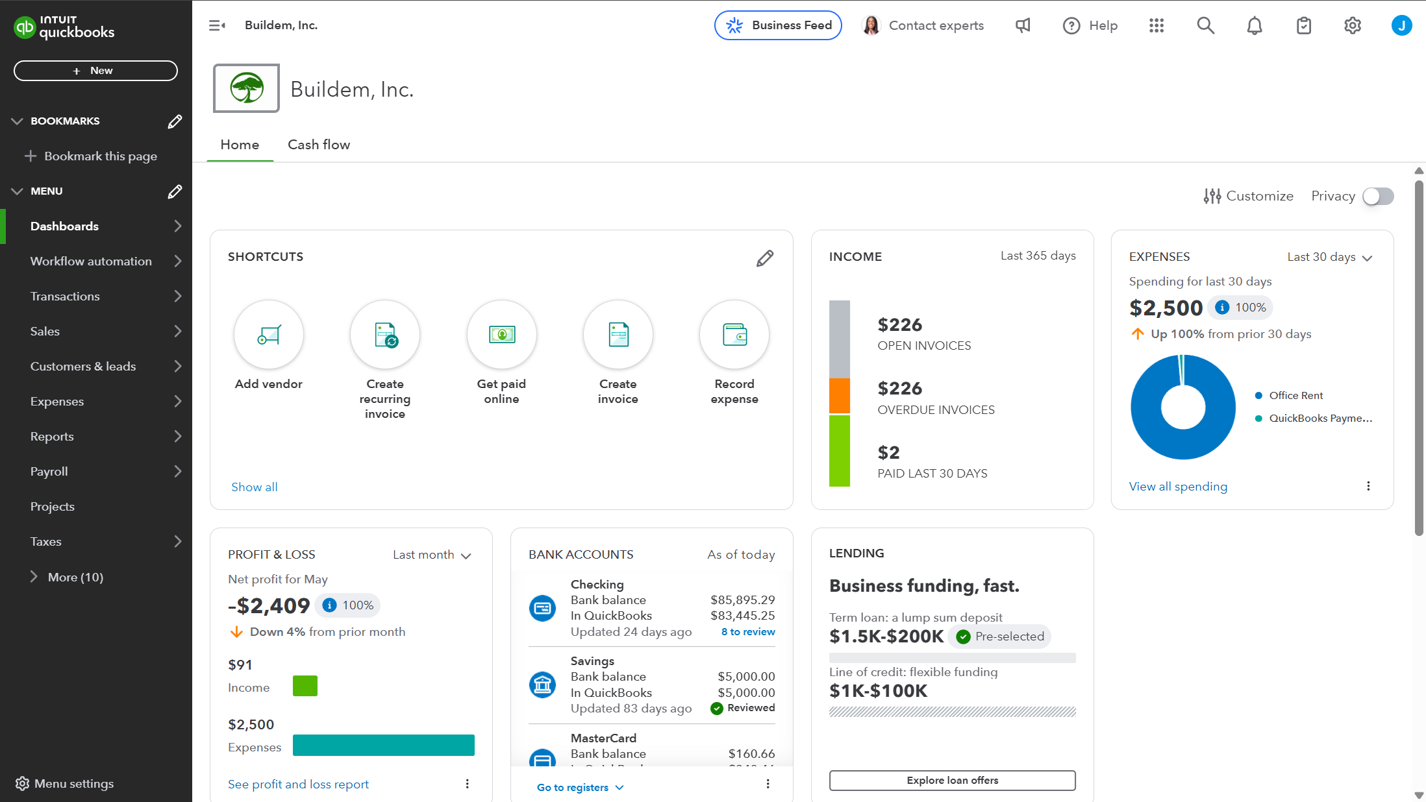Open the Profit & Loss period dropdown
This screenshot has width=1426, height=802.
432,555
